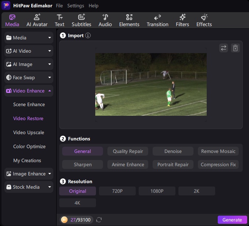Open the AI Avatar tab
The image size is (249, 226).
click(37, 21)
